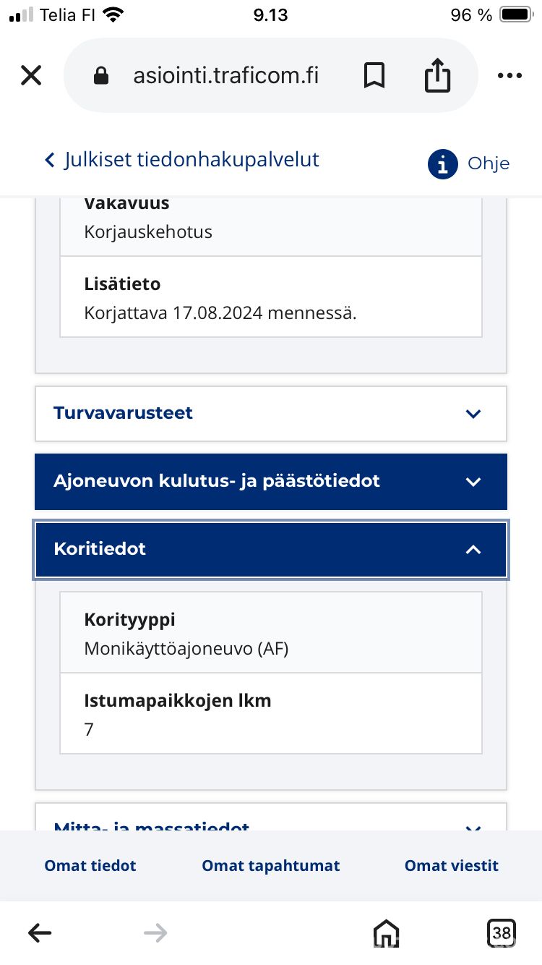Return to Julkiset tiedonhakupalvelut link
The height and width of the screenshot is (965, 542).
click(182, 160)
